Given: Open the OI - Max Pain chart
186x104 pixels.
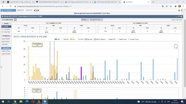Looking at the screenshot, I should pyautogui.click(x=6, y=32).
